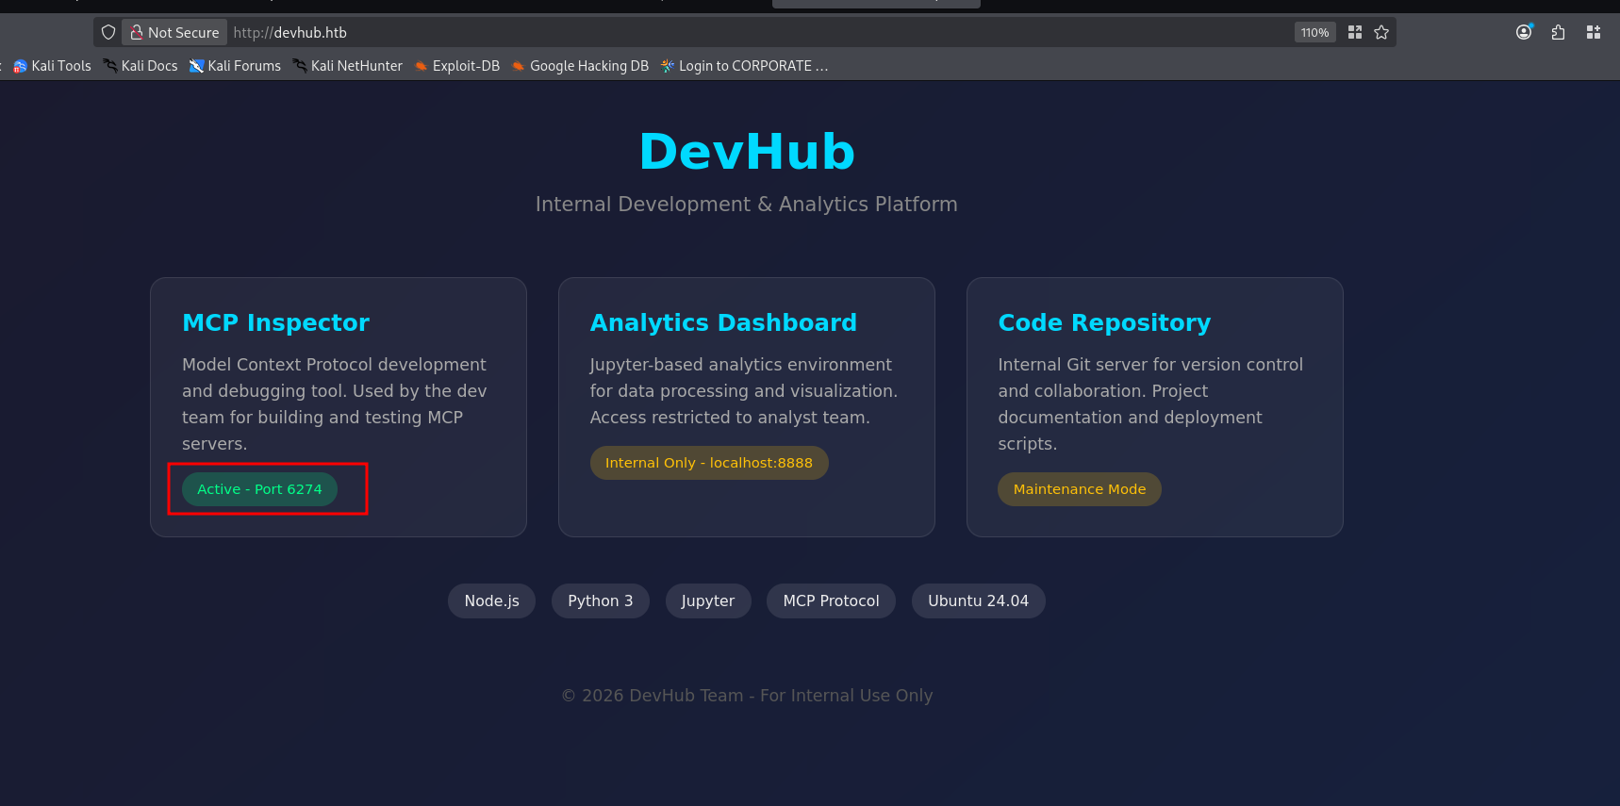Click the Internal Development & Analytics Platform subtitle

point(746,205)
